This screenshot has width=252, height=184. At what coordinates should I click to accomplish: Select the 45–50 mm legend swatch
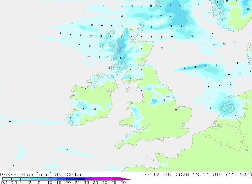click(x=117, y=179)
